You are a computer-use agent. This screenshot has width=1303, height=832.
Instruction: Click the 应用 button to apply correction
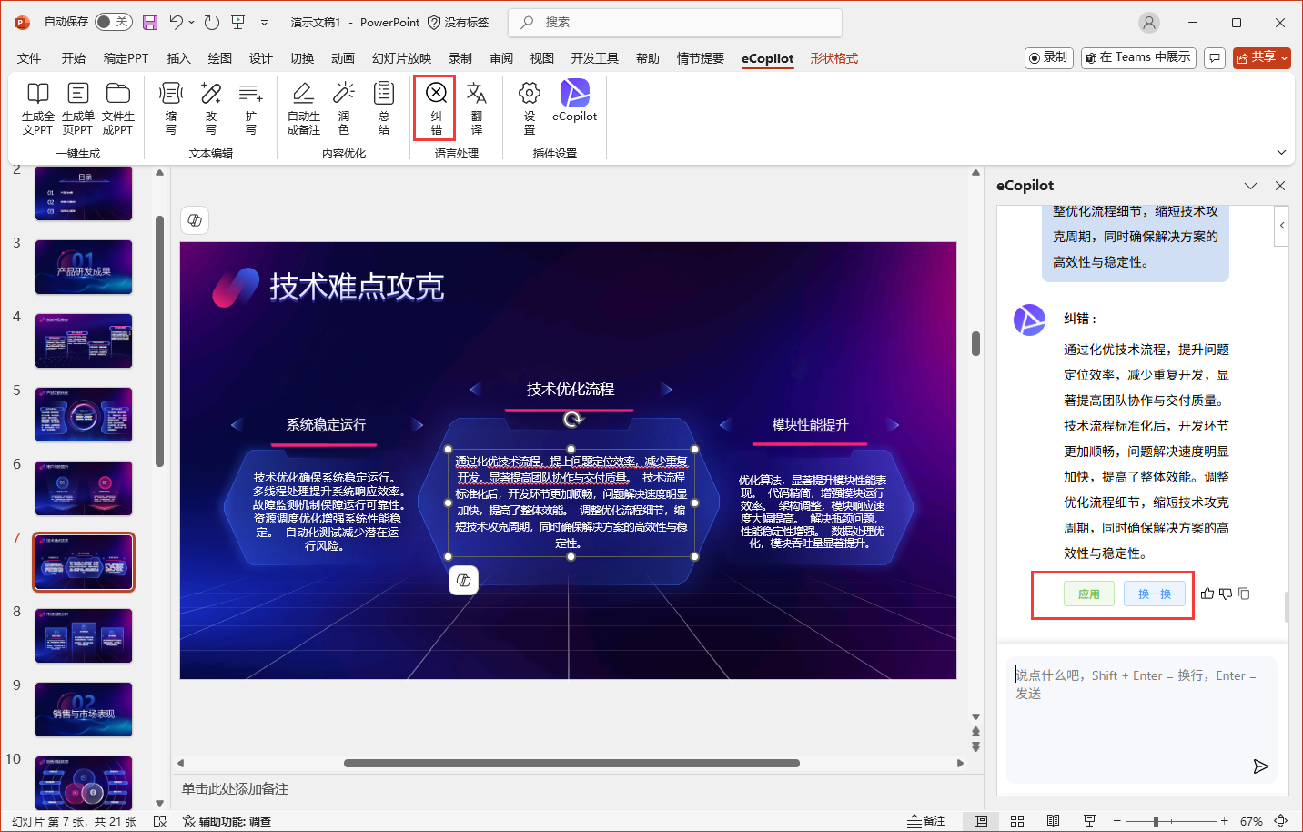1089,593
